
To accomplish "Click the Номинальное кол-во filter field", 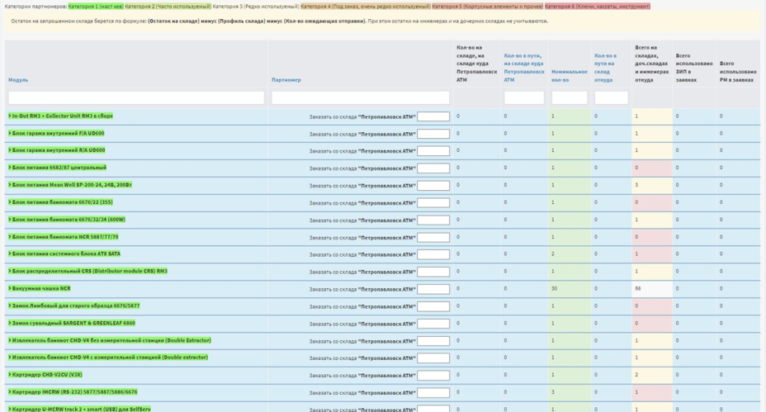I will (x=569, y=97).
